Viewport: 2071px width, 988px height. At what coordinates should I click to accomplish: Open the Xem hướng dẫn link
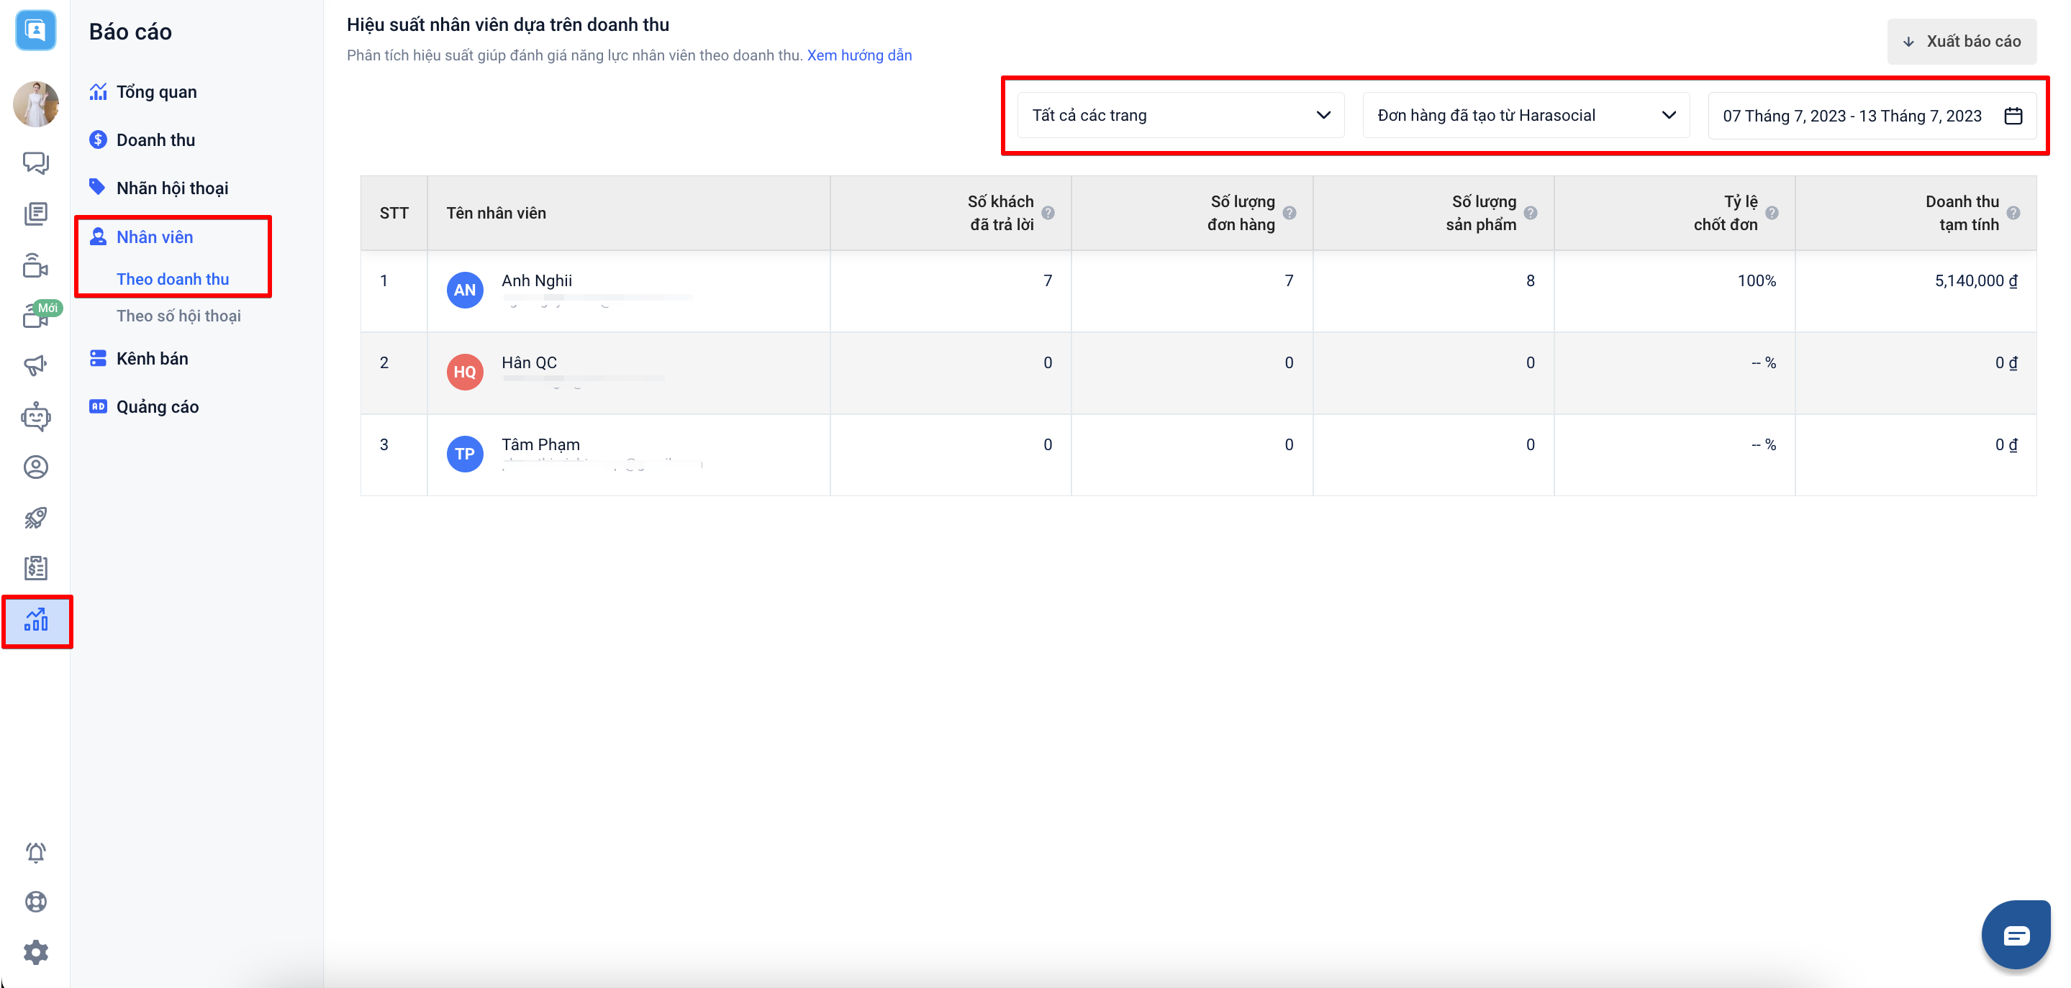858,55
